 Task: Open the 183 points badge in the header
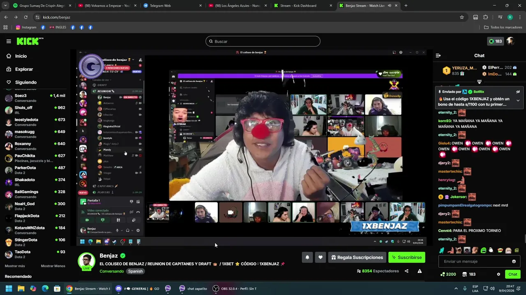point(495,41)
